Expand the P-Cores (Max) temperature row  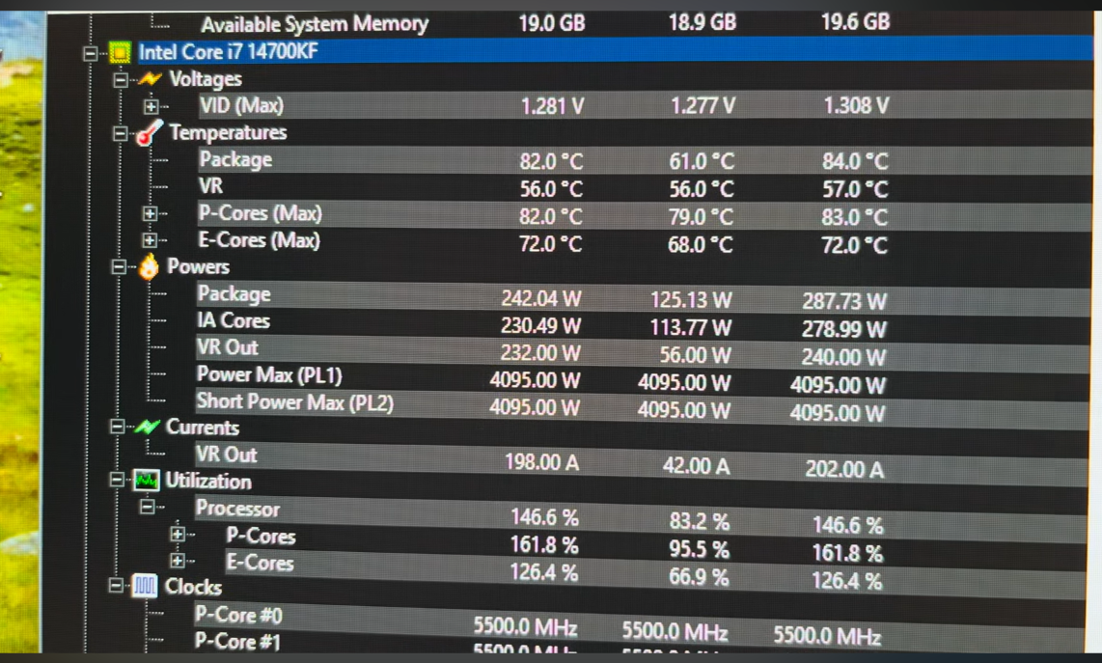(149, 213)
